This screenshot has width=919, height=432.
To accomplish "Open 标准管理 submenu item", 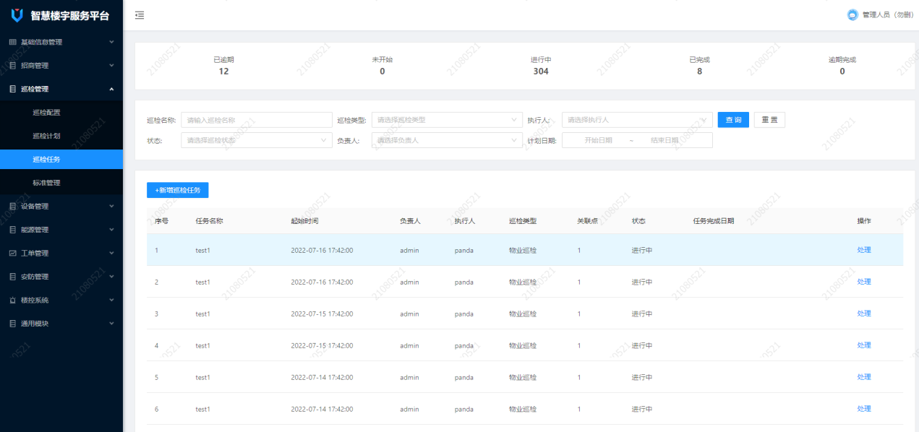I will click(x=46, y=183).
